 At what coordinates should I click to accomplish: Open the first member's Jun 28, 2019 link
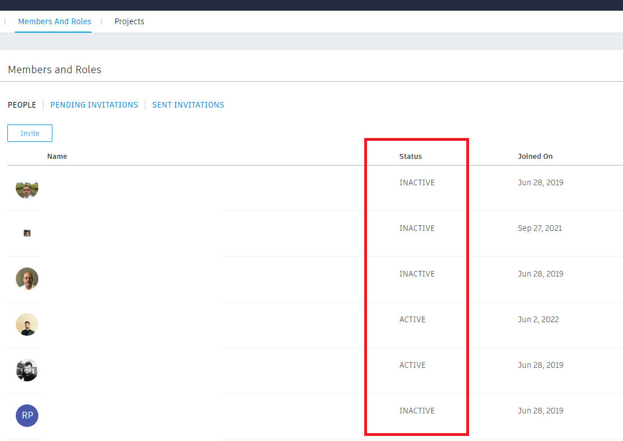(540, 182)
